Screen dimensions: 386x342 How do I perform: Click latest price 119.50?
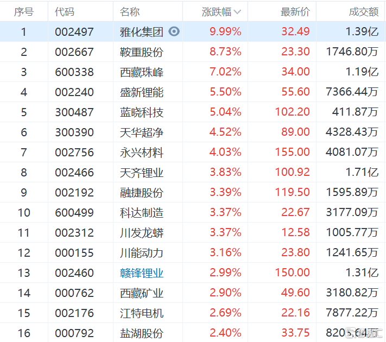[x=292, y=192]
